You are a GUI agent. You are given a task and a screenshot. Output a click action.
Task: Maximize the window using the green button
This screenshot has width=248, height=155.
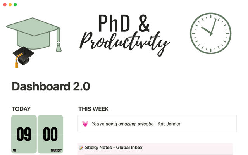coord(15,5)
